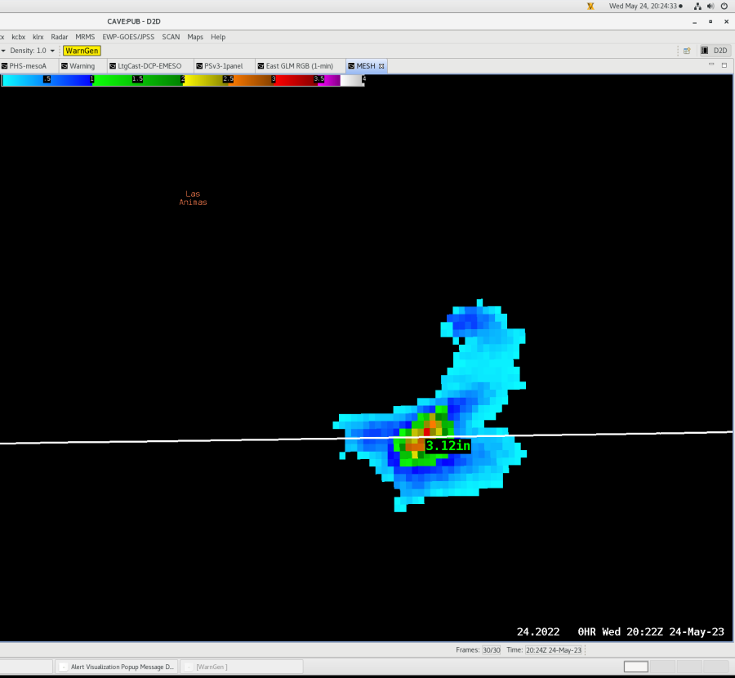
Task: Expand the Maps menu
Action: point(195,37)
